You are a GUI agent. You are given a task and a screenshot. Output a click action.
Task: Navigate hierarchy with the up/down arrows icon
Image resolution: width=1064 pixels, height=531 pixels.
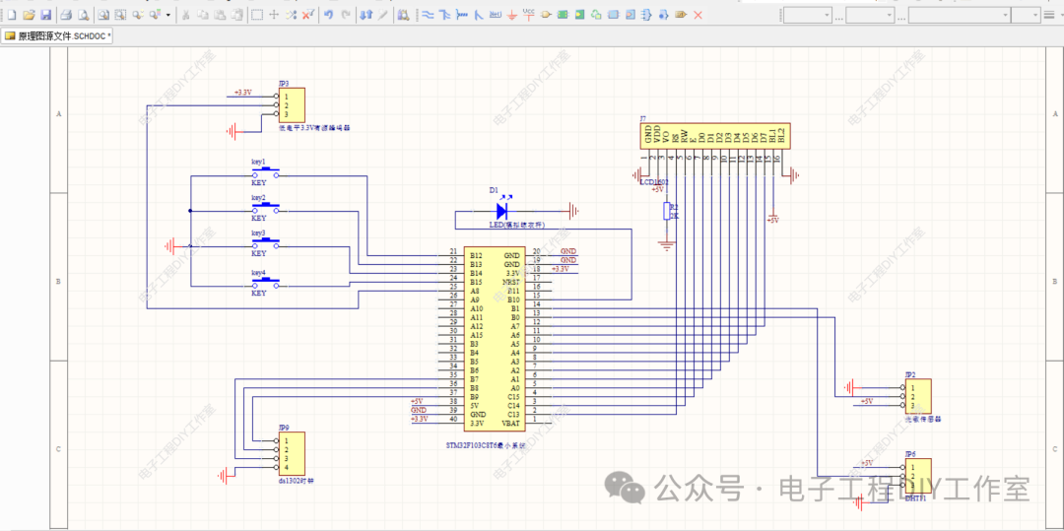[366, 14]
